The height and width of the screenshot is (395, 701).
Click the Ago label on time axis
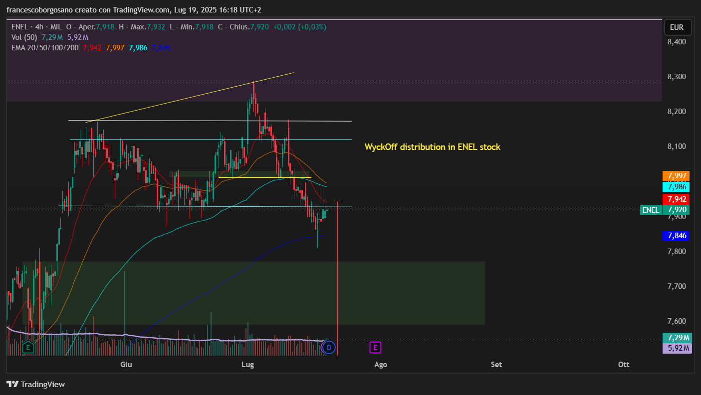tap(381, 365)
